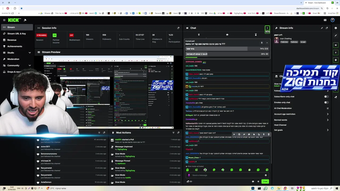Delete hovered message with trash icon
Viewport: 340px width, 191px height.
point(269,134)
